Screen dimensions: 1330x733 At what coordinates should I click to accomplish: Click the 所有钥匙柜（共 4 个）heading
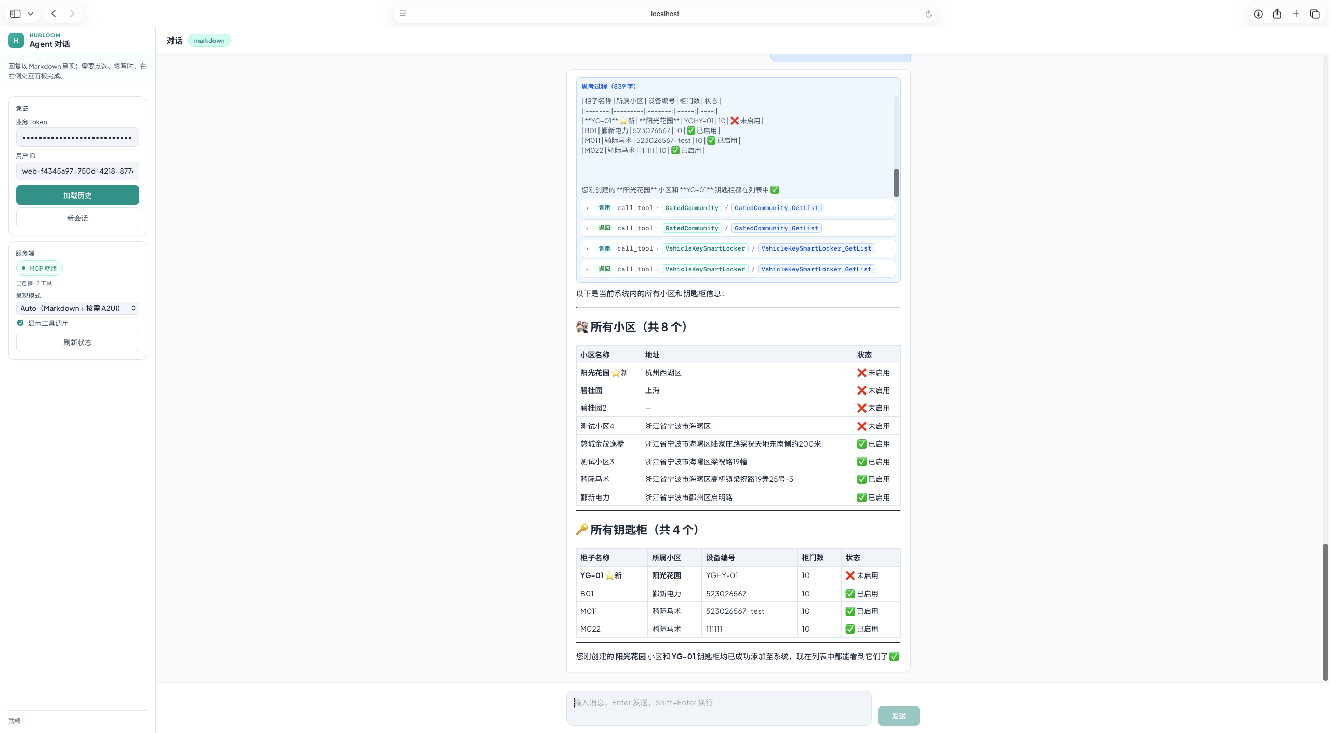click(640, 530)
